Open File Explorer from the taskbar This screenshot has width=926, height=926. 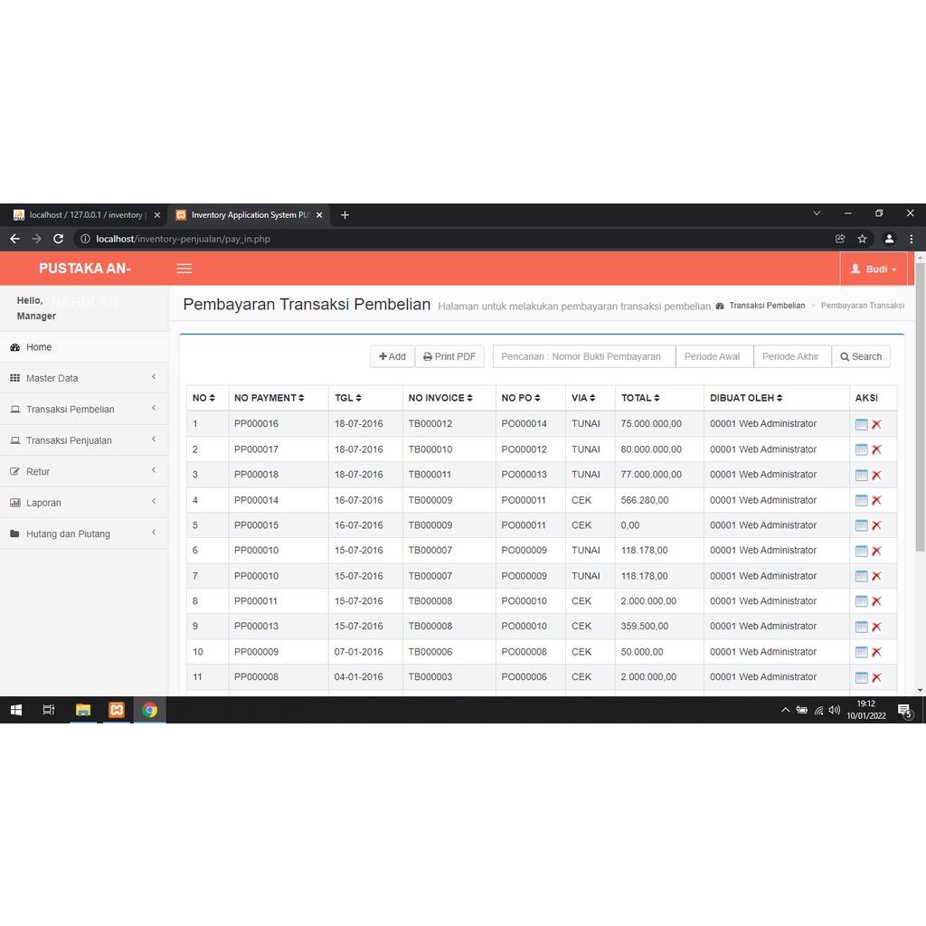click(82, 709)
